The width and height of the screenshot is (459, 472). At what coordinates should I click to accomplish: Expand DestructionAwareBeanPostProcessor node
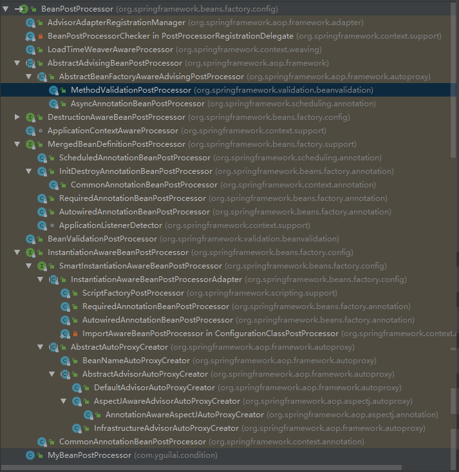(17, 117)
